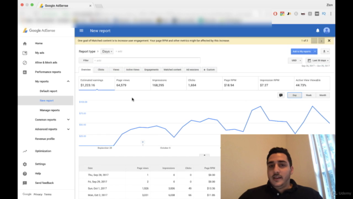This screenshot has height=199, width=353.
Task: Switch chart to Month view
Action: point(323,95)
